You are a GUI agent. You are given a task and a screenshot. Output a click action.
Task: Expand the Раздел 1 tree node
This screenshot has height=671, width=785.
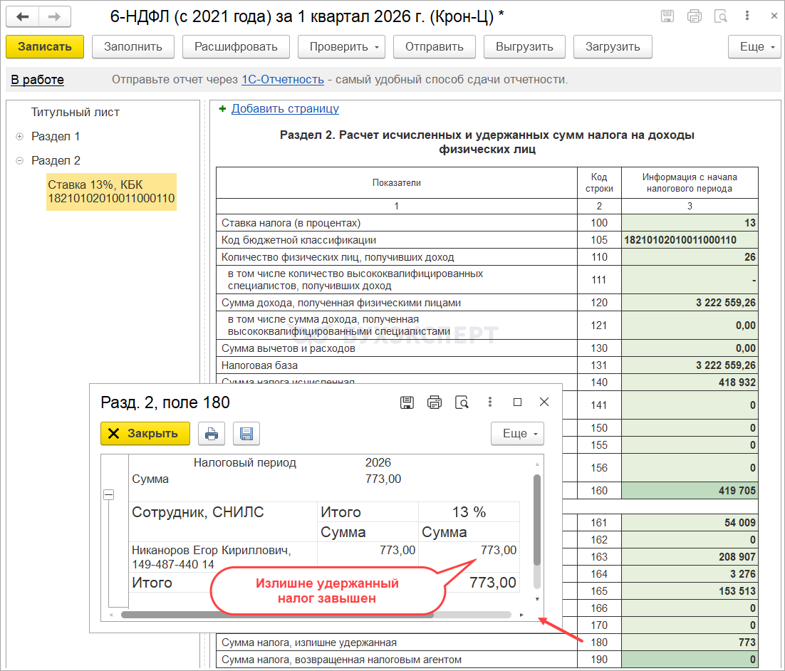(20, 136)
